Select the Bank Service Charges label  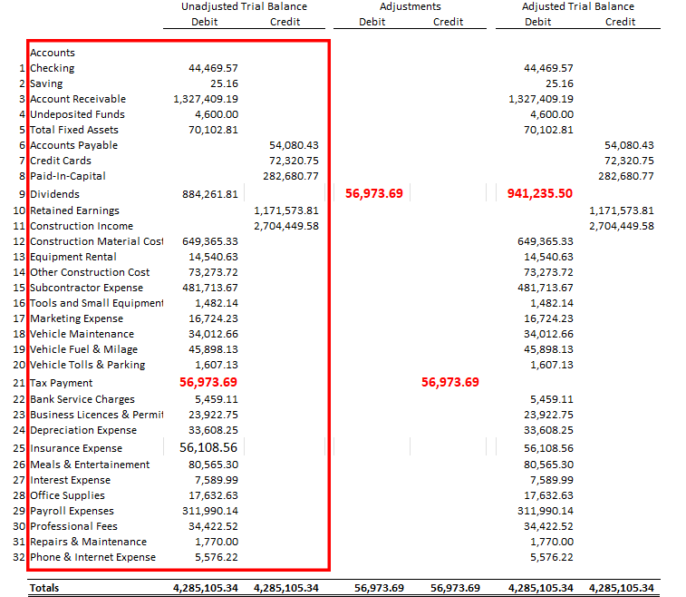click(x=82, y=399)
